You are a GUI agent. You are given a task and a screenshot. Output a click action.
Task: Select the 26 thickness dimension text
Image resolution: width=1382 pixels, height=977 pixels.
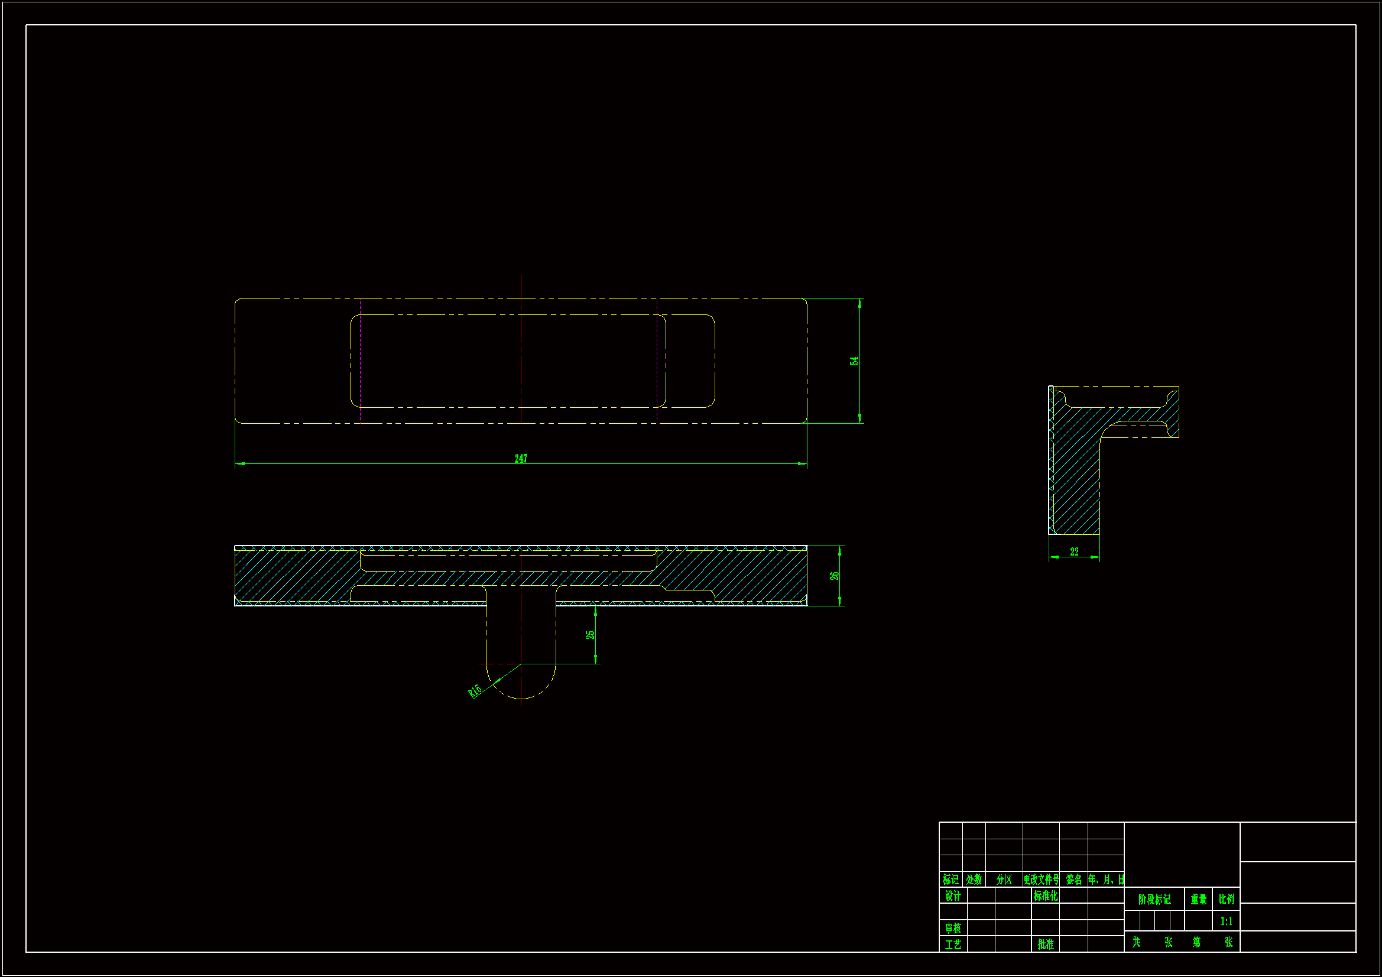(834, 576)
